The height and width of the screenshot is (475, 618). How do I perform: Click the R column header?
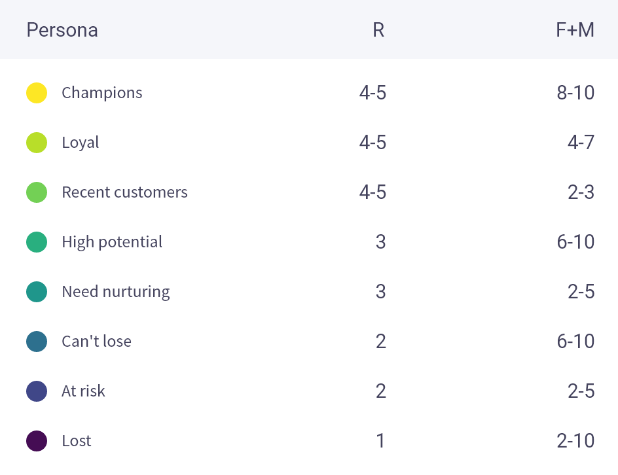click(378, 30)
